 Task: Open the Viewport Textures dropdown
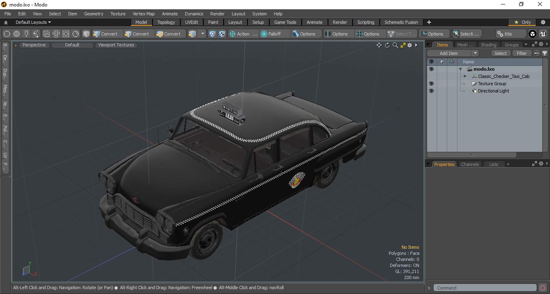116,45
